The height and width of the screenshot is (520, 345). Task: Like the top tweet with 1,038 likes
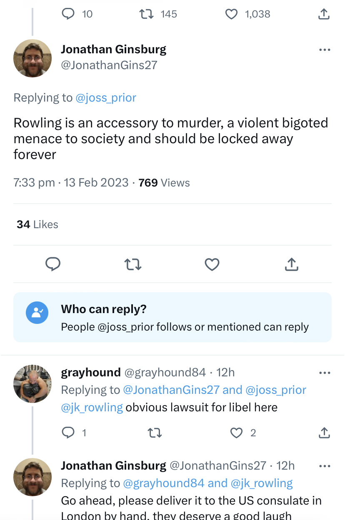231,14
